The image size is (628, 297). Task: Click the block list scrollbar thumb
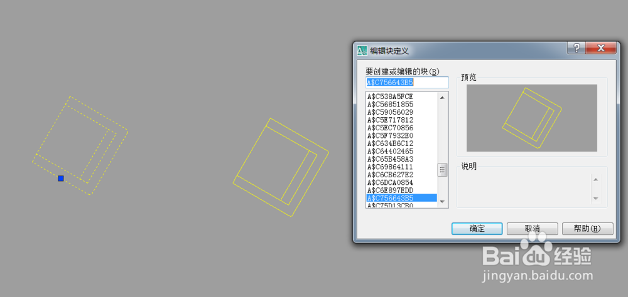442,170
